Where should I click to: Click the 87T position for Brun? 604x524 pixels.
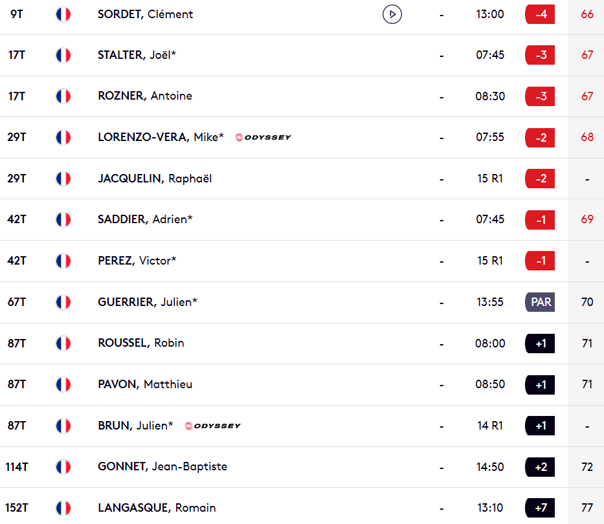click(17, 426)
